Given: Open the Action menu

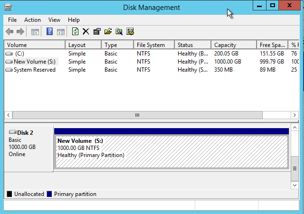Looking at the screenshot, I should [32, 20].
